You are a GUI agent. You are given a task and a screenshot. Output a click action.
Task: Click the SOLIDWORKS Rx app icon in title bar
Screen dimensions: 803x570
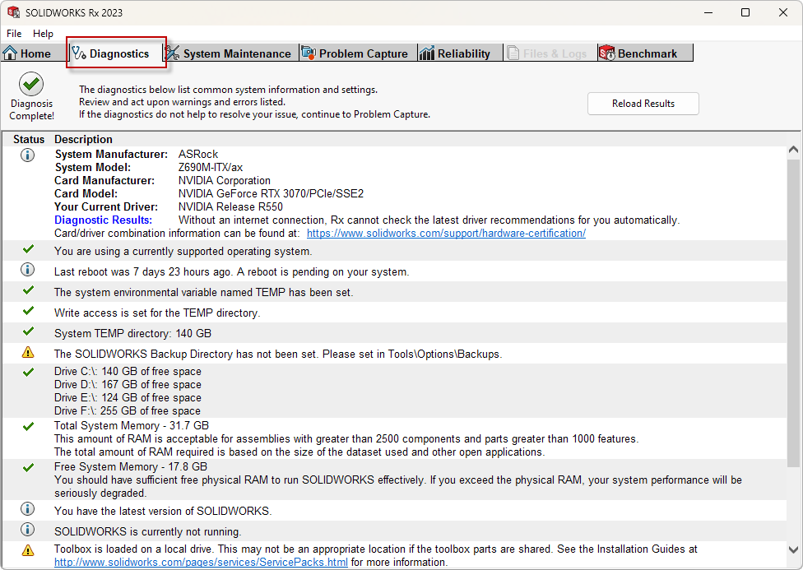pos(13,12)
